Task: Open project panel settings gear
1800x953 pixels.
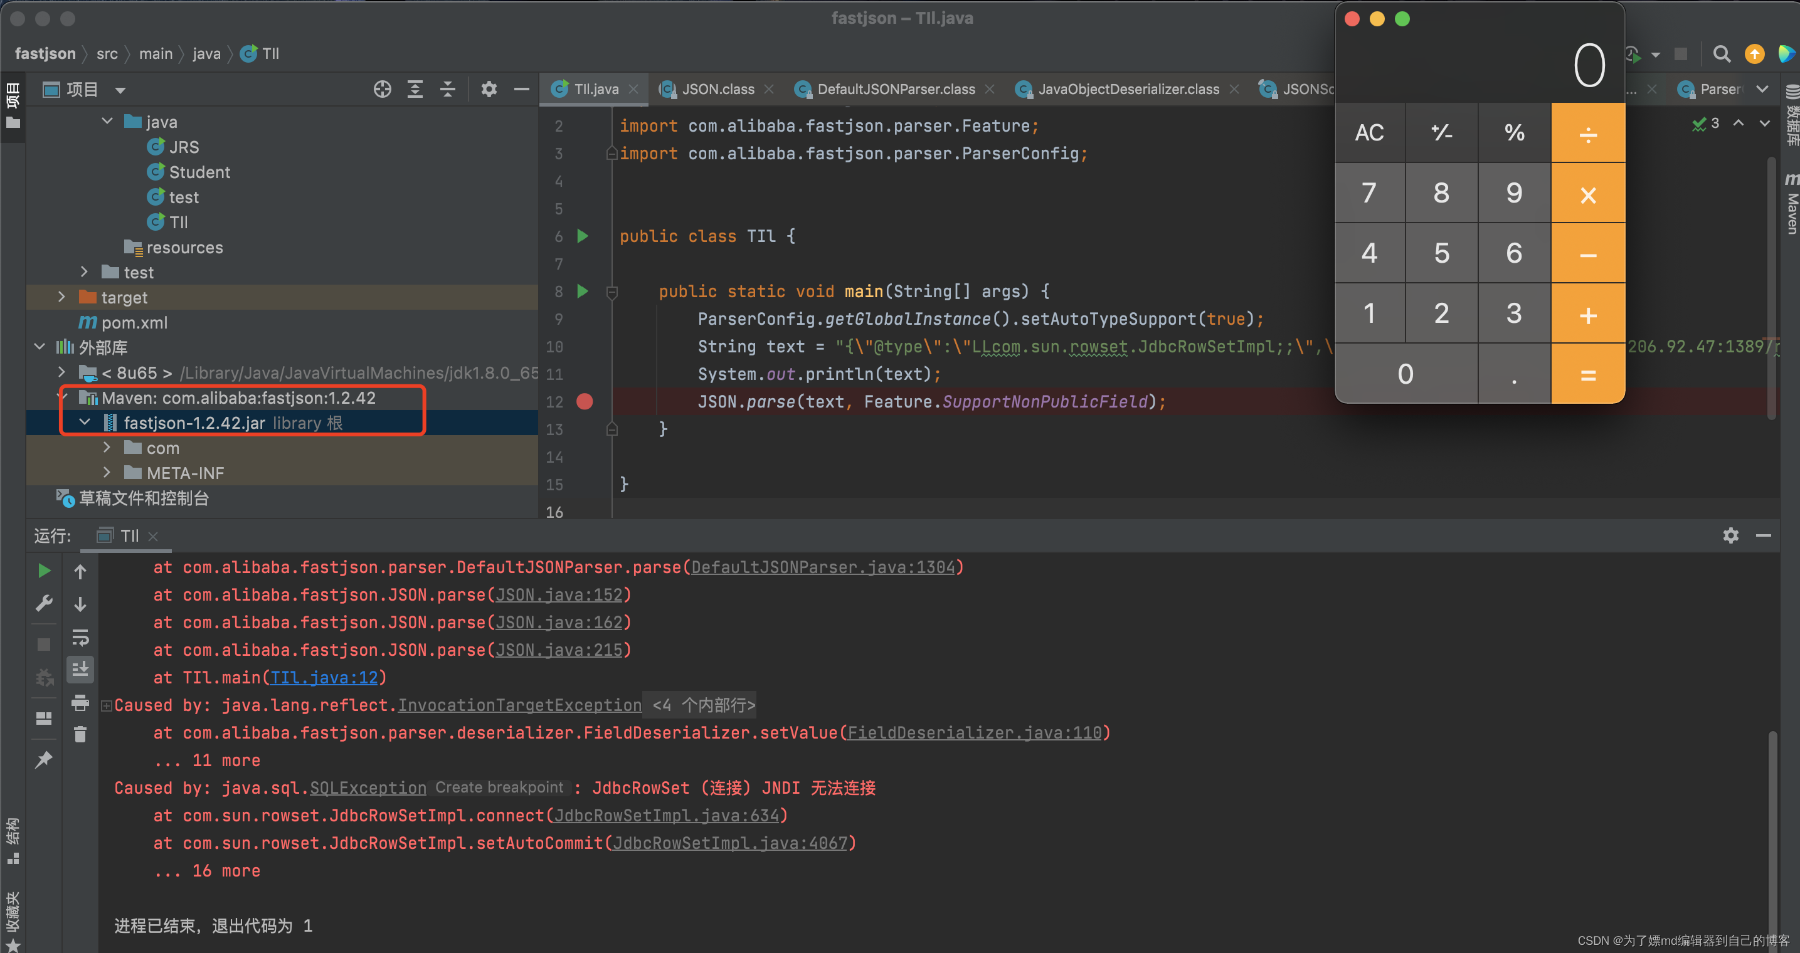Action: 489,90
